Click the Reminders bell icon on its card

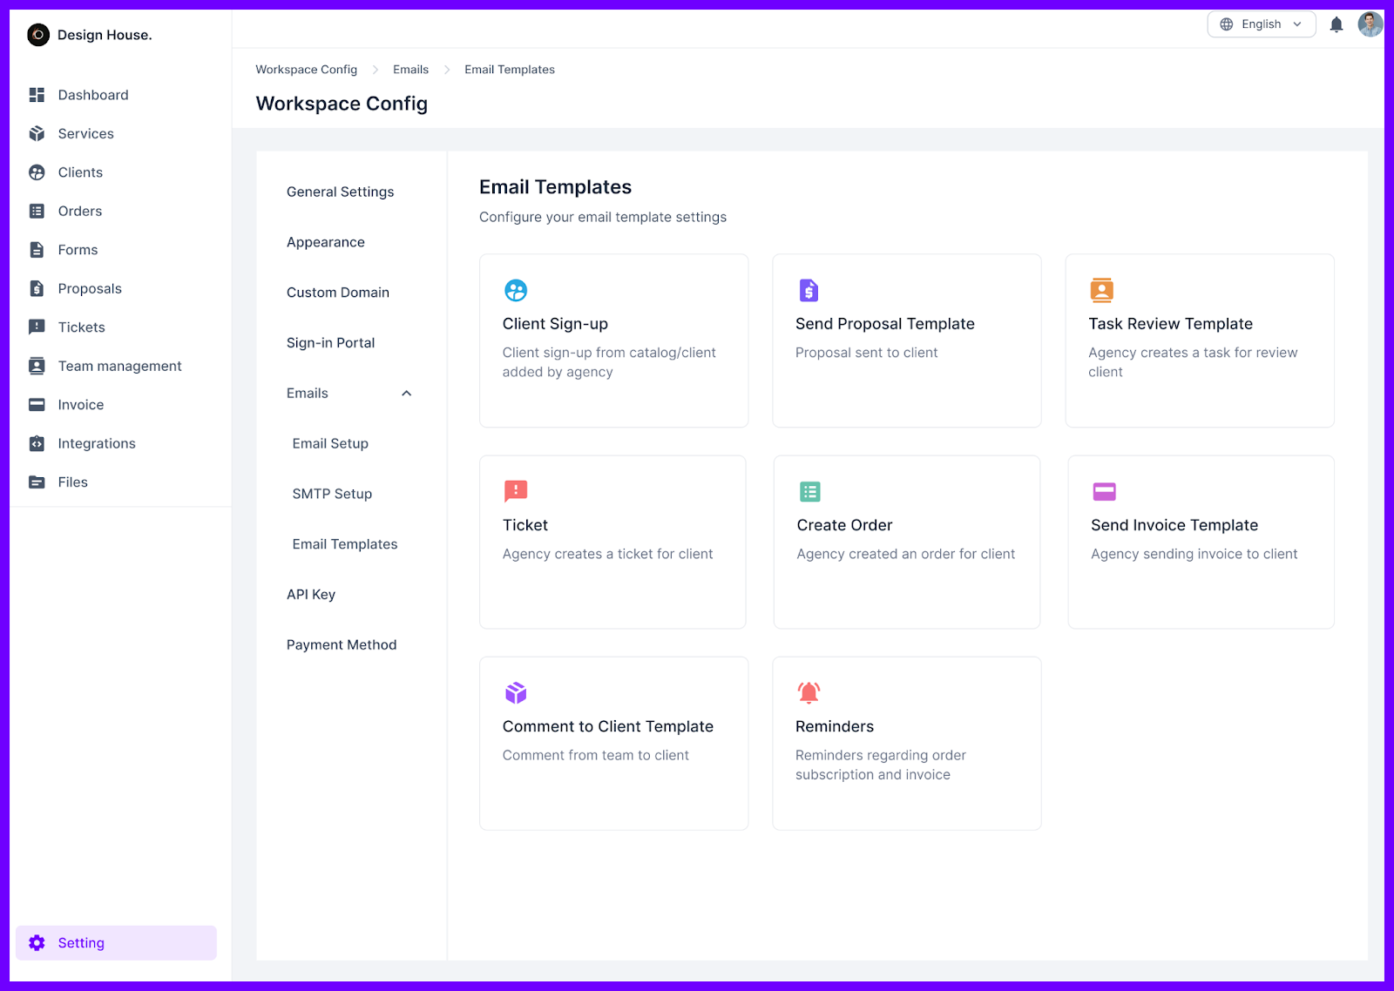(809, 693)
